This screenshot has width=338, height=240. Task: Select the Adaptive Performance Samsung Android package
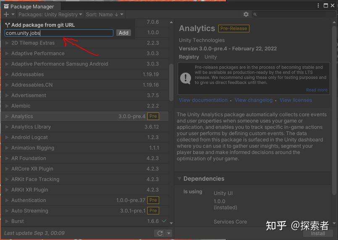pyautogui.click(x=85, y=64)
